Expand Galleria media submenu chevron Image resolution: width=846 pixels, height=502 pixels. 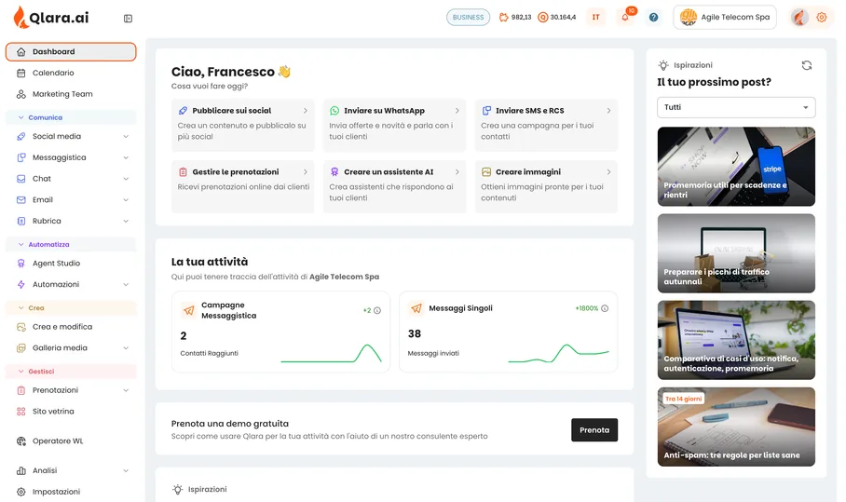point(126,347)
